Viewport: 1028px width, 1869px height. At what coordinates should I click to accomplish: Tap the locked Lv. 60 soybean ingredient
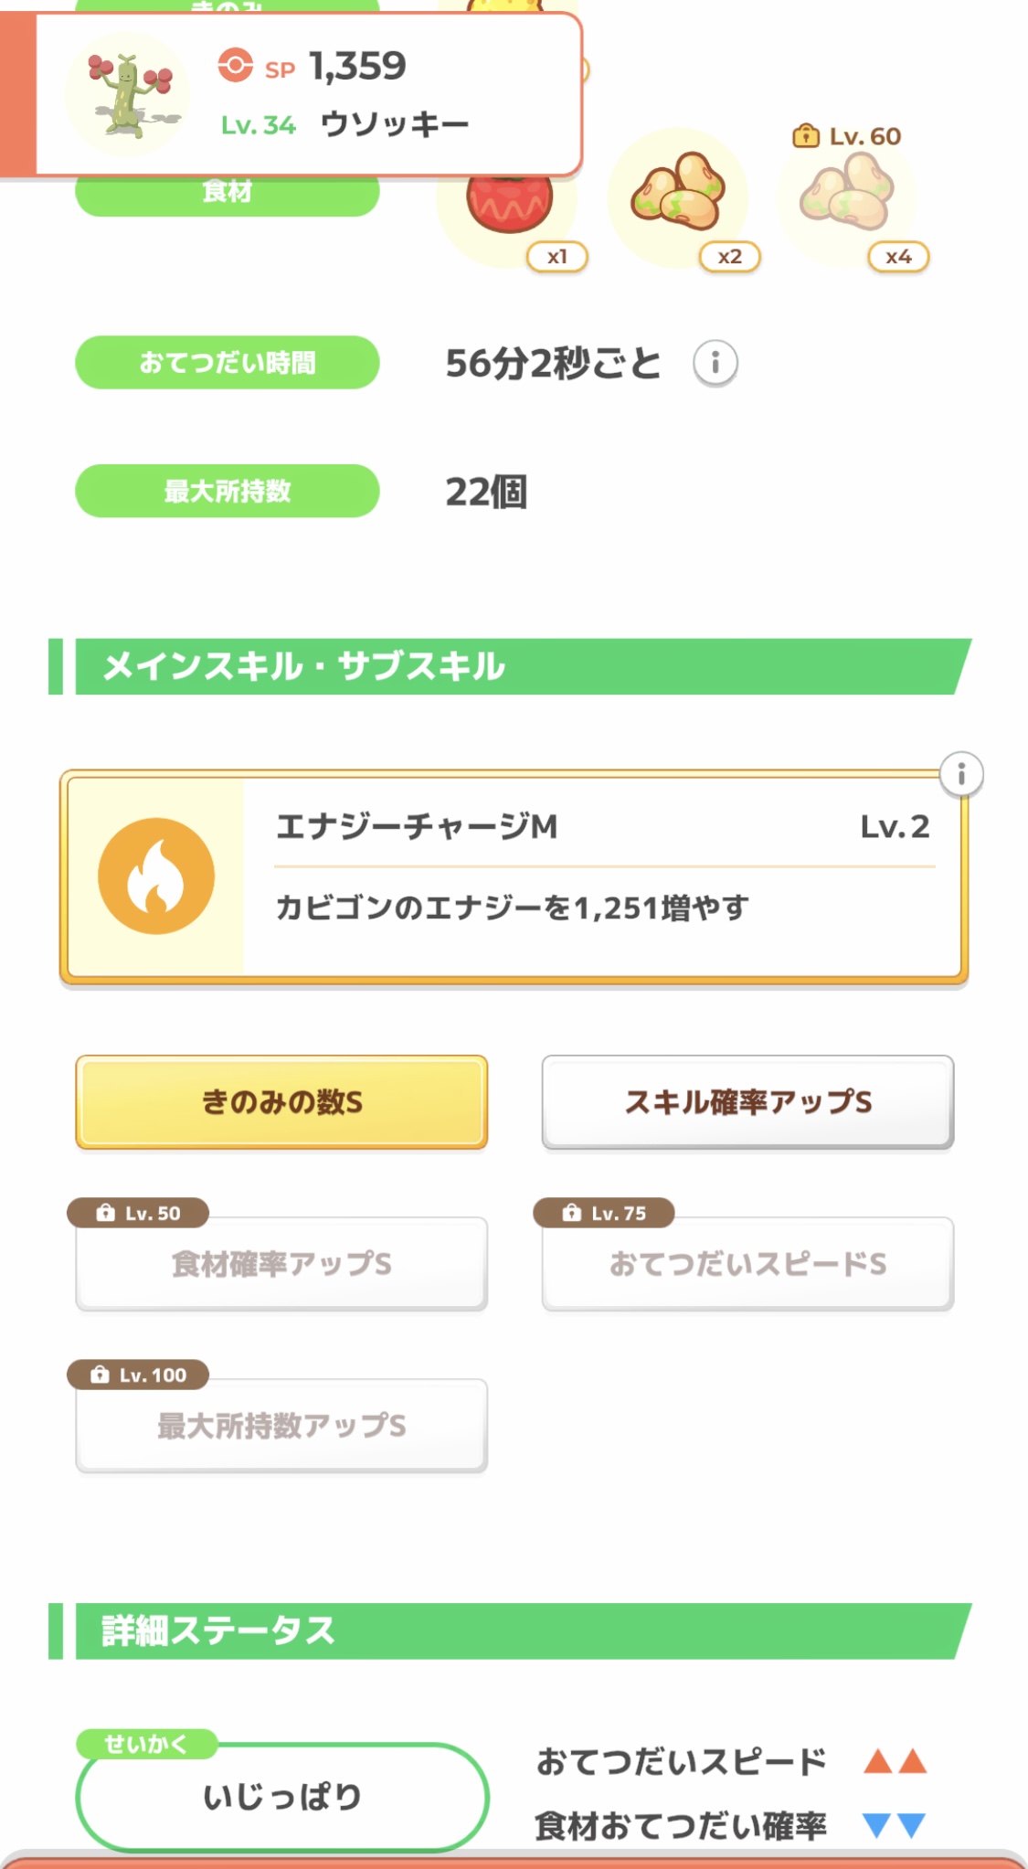click(x=846, y=192)
